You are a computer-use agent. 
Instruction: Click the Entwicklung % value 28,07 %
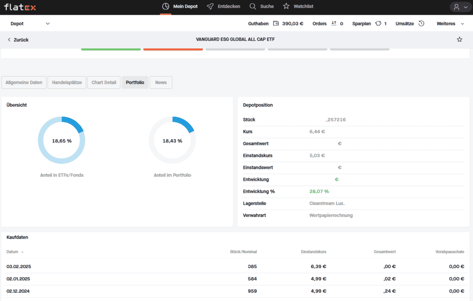pos(319,192)
